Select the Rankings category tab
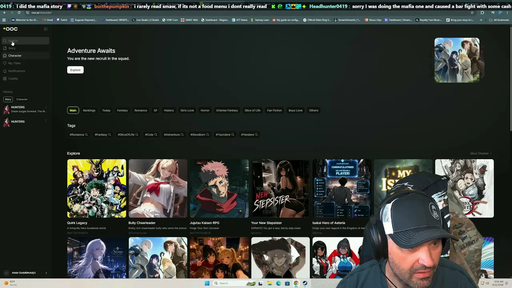This screenshot has width=512, height=288. click(x=89, y=110)
